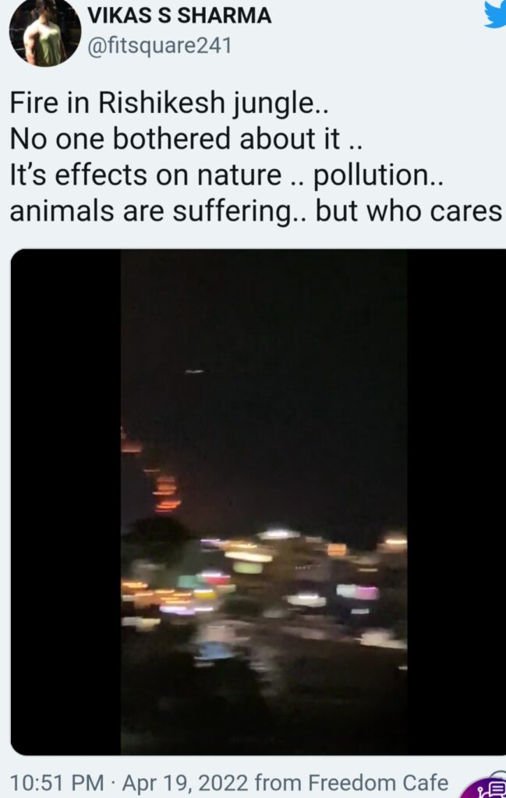
Task: Open Vikas S Sharma's profile avatar
Action: point(44,32)
